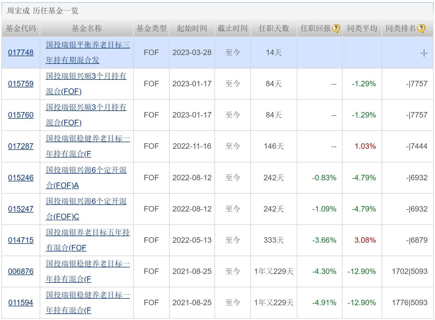Select tenure cell 14天
This screenshot has height=320, width=435.
pyautogui.click(x=274, y=53)
